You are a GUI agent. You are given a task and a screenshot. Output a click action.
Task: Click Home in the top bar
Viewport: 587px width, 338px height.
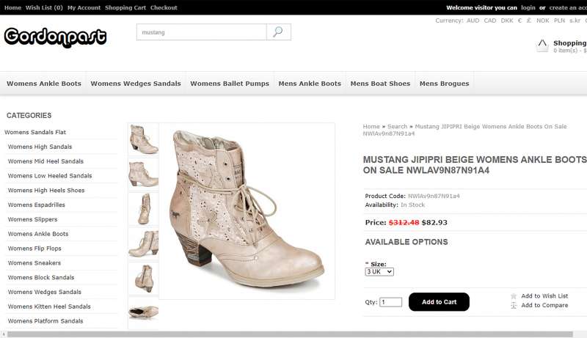(12, 7)
